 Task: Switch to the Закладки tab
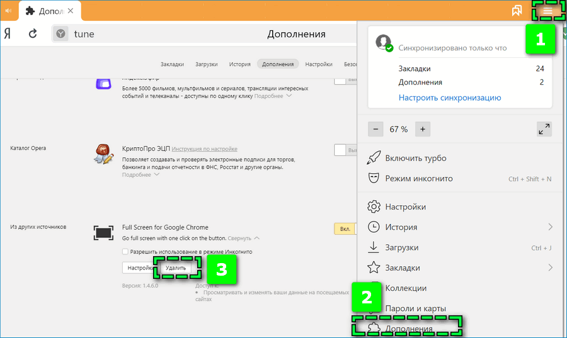(172, 64)
